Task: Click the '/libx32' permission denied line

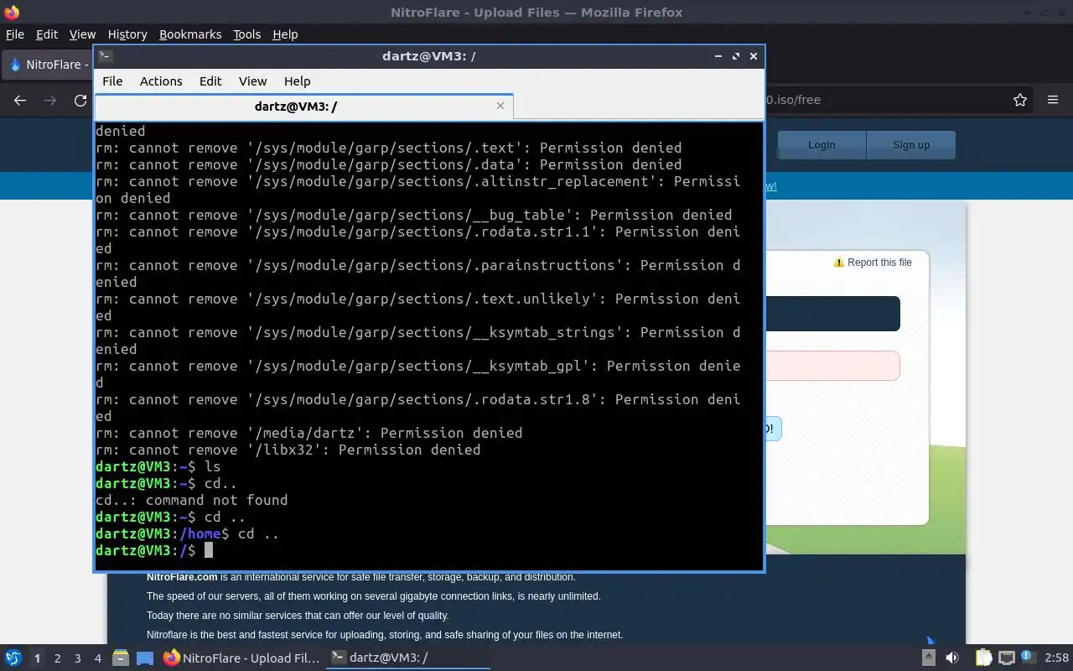Action: point(288,450)
